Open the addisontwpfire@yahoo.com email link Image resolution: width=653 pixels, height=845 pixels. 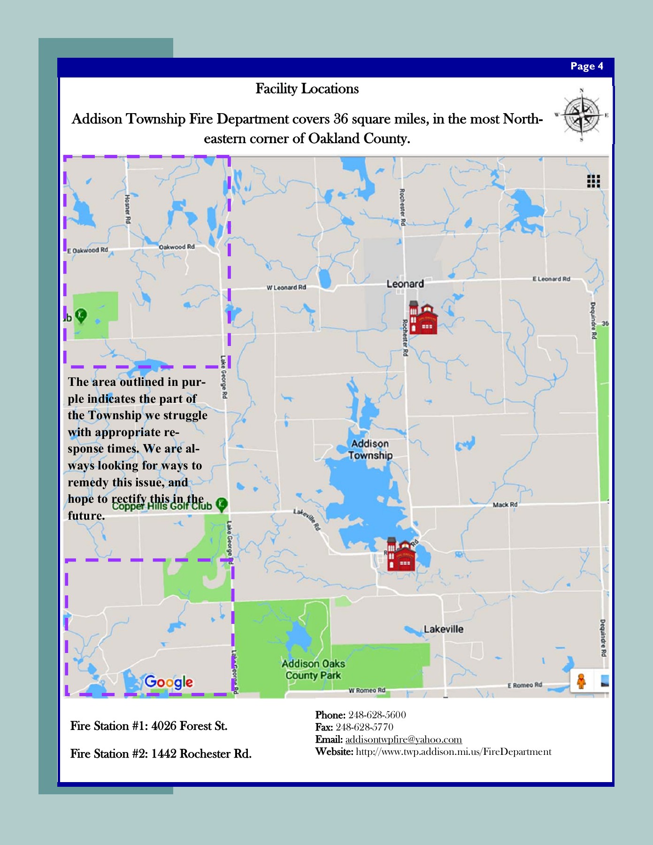(403, 739)
